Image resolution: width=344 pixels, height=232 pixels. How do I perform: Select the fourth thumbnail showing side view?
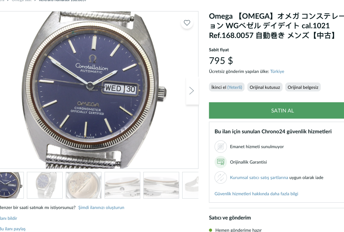tap(122, 185)
